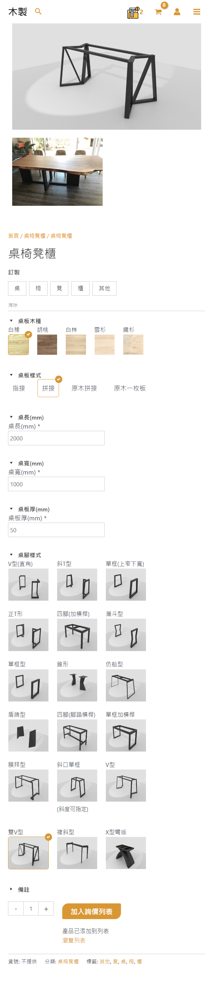
Task: Choose the 原木一枚板 board style
Action: tap(130, 388)
